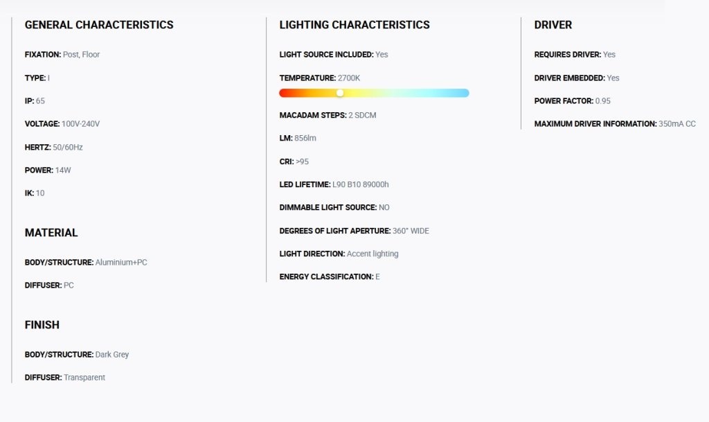Screen dimensions: 709x422
Task: Click the Temperature 2700K label
Action: point(320,78)
